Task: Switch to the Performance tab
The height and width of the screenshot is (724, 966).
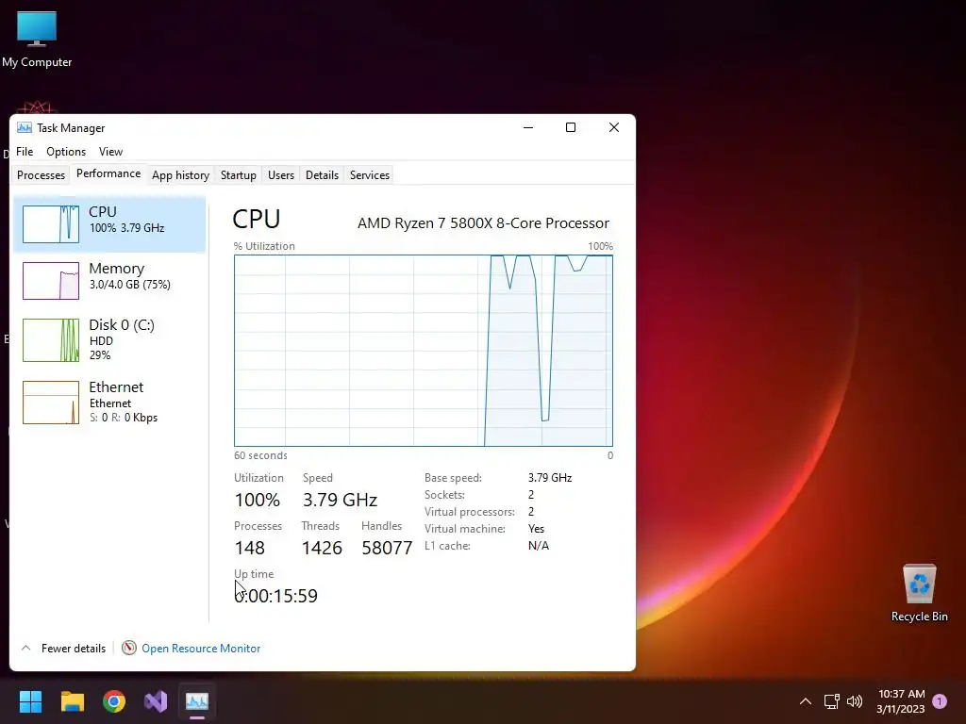Action: point(108,173)
